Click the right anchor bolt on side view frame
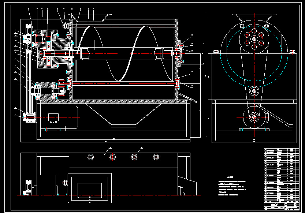Viewport: 305px width, 213px height. (291, 52)
